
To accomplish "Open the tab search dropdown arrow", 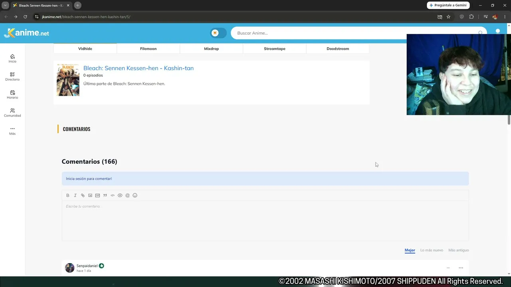I will point(6,5).
